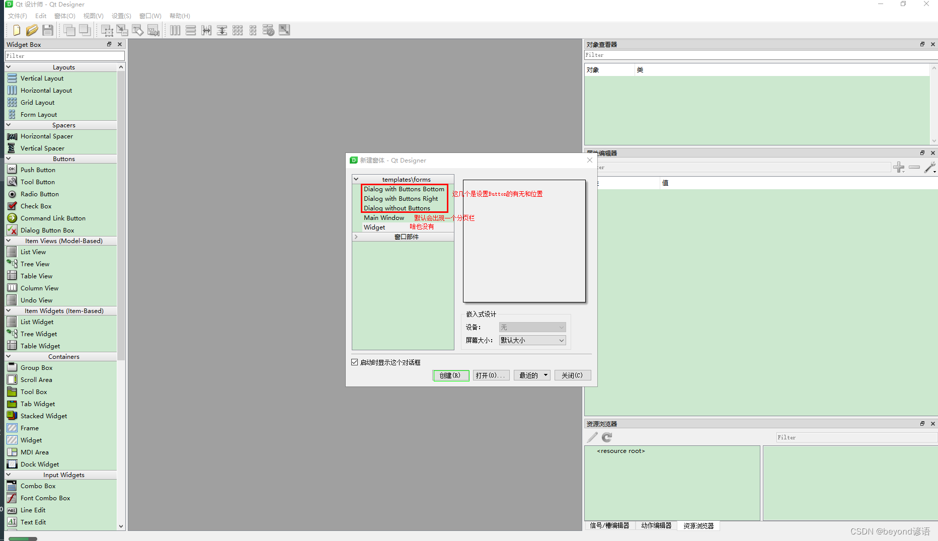Viewport: 938px width, 541px height.
Task: Click the 打开(O)... button
Action: pyautogui.click(x=491, y=375)
